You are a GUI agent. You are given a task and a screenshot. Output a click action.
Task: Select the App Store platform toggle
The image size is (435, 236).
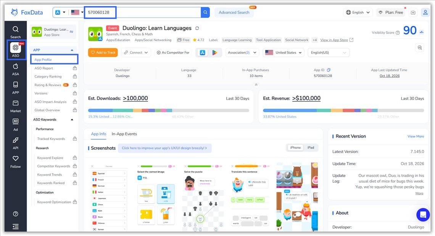[x=203, y=52]
